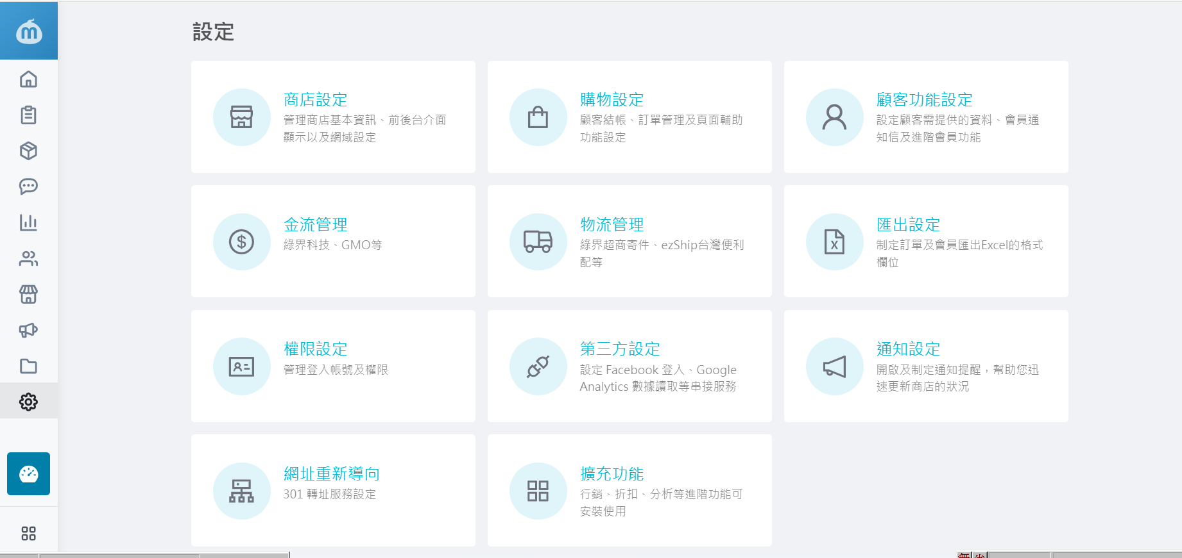Open 顧客功能設定 customer settings
1182x558 pixels.
click(x=924, y=100)
